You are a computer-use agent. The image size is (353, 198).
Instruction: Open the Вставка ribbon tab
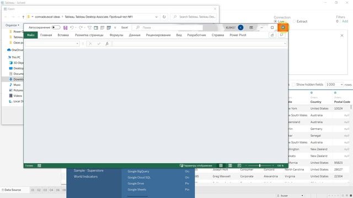tap(63, 35)
